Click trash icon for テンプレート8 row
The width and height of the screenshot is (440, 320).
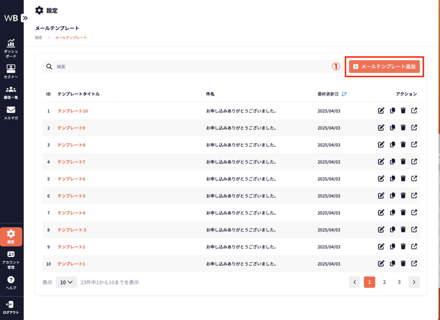[x=403, y=145]
